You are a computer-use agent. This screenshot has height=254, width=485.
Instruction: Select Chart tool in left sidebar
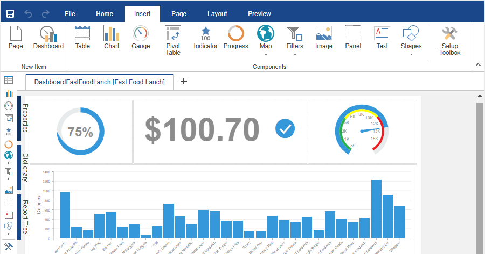click(x=9, y=93)
